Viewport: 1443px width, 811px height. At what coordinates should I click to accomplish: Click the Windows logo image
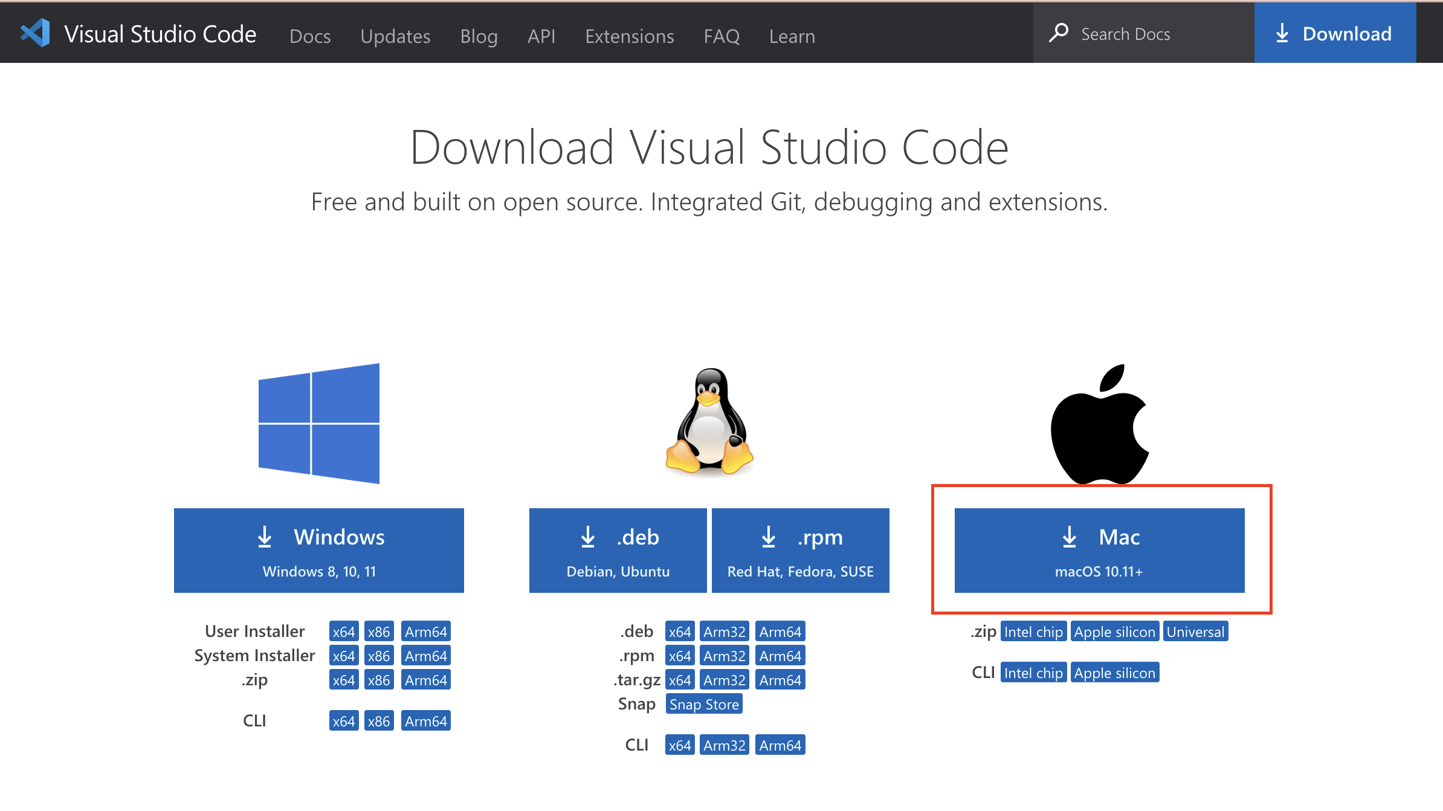tap(318, 424)
